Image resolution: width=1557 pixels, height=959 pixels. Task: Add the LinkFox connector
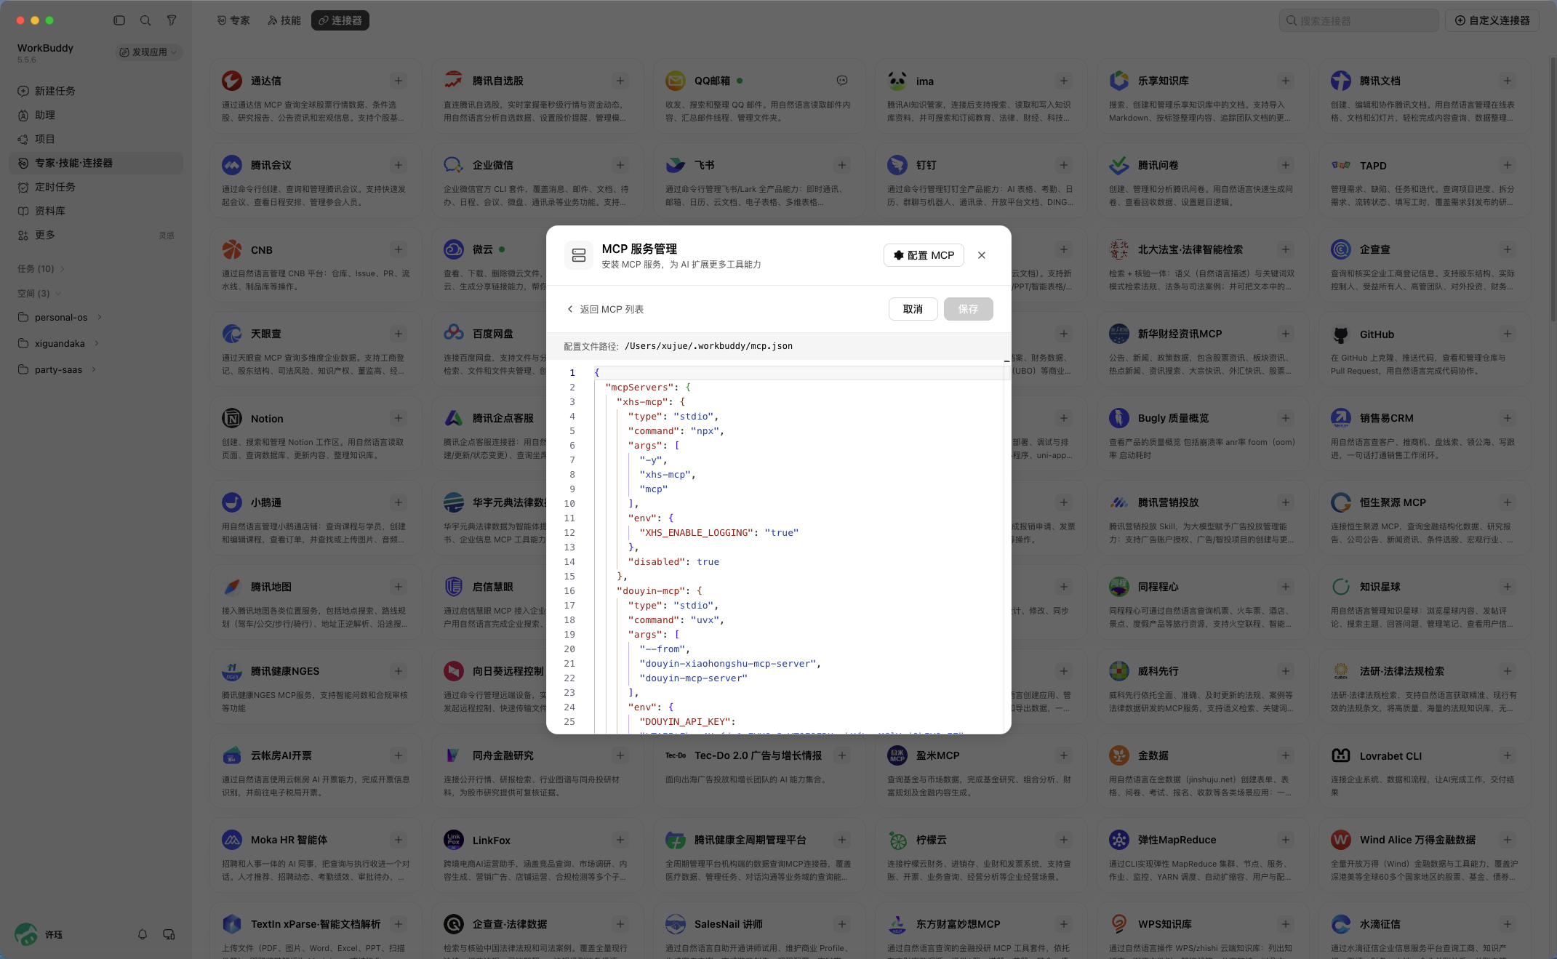pos(620,840)
